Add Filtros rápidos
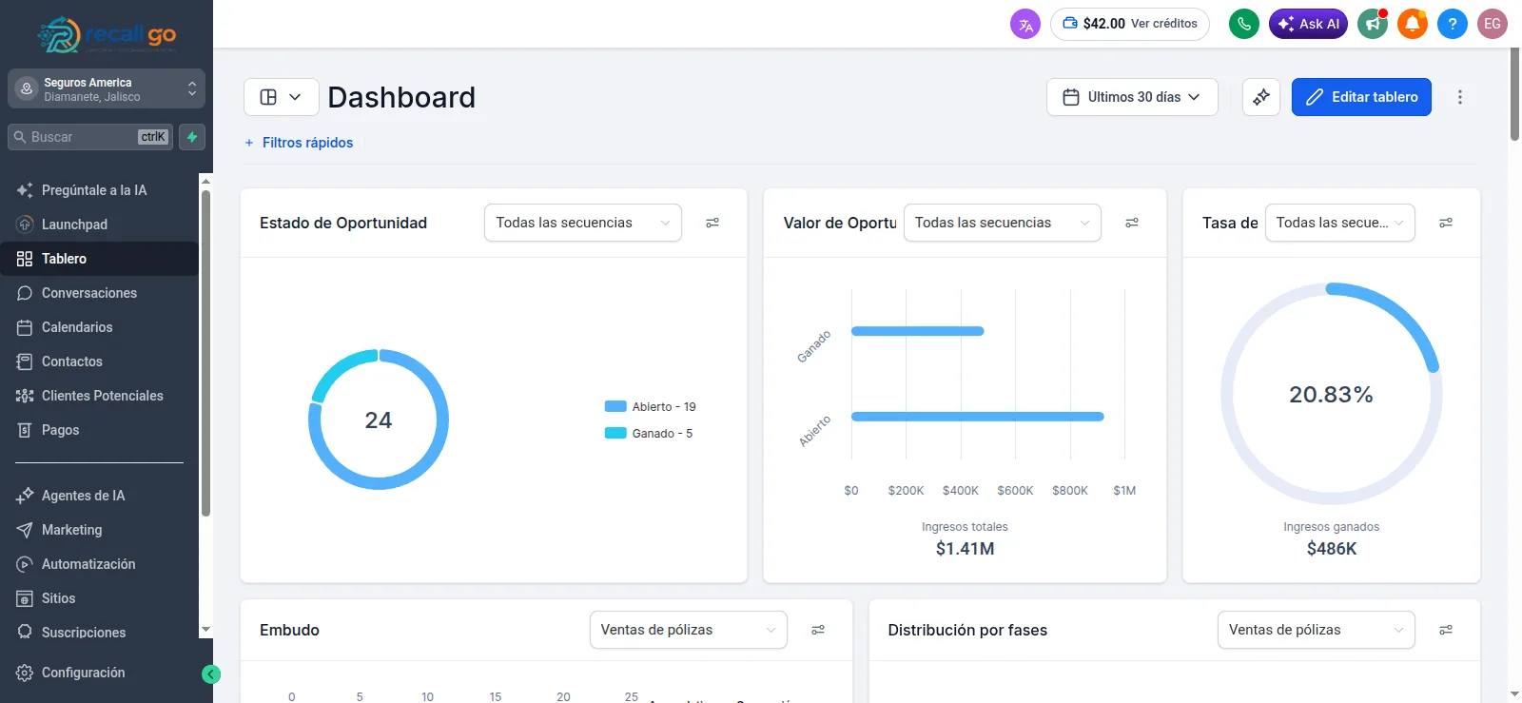The height and width of the screenshot is (703, 1522). click(x=299, y=143)
